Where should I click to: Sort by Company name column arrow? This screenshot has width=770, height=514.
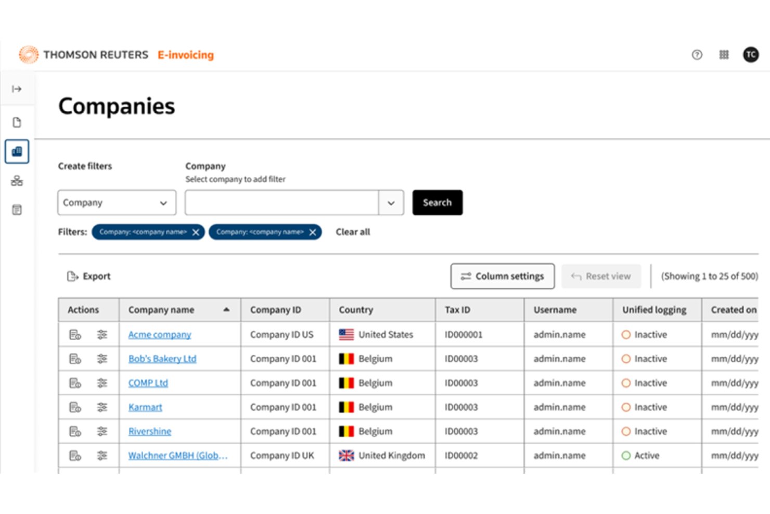(x=226, y=309)
